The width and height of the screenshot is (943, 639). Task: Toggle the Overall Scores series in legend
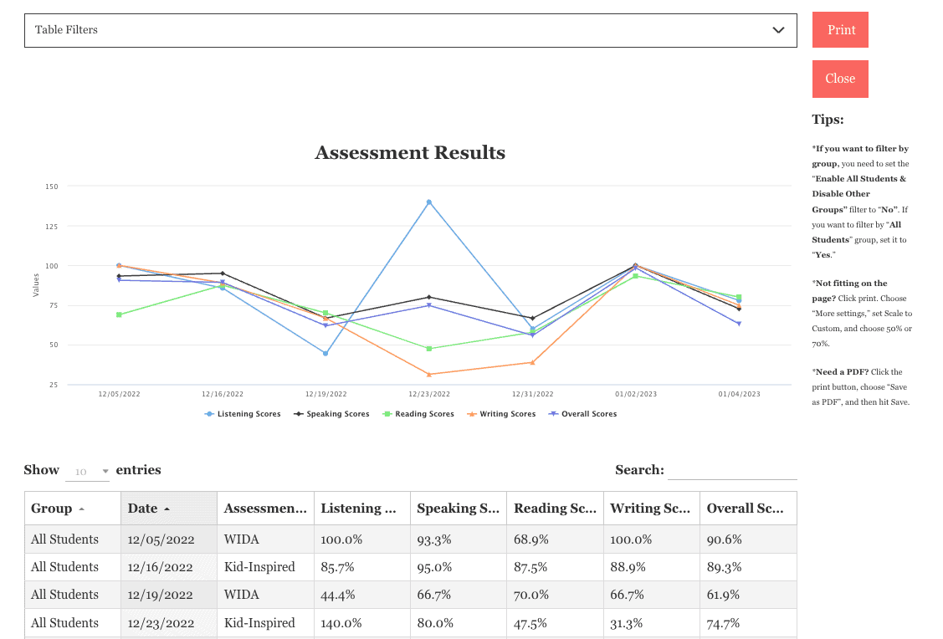click(582, 413)
